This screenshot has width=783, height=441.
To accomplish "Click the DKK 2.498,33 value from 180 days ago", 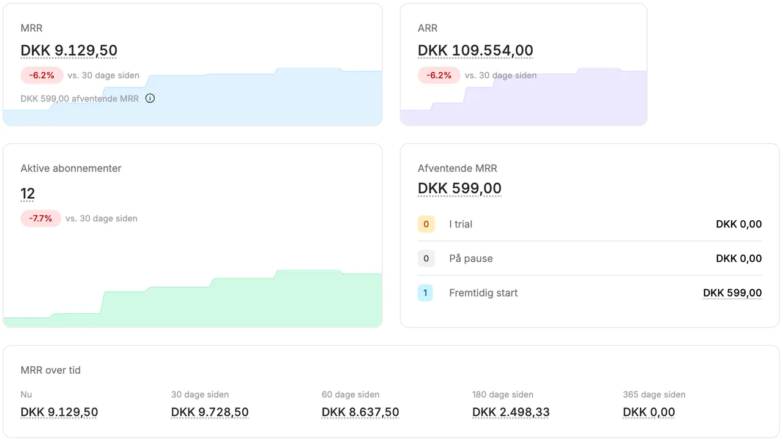I will coord(511,412).
